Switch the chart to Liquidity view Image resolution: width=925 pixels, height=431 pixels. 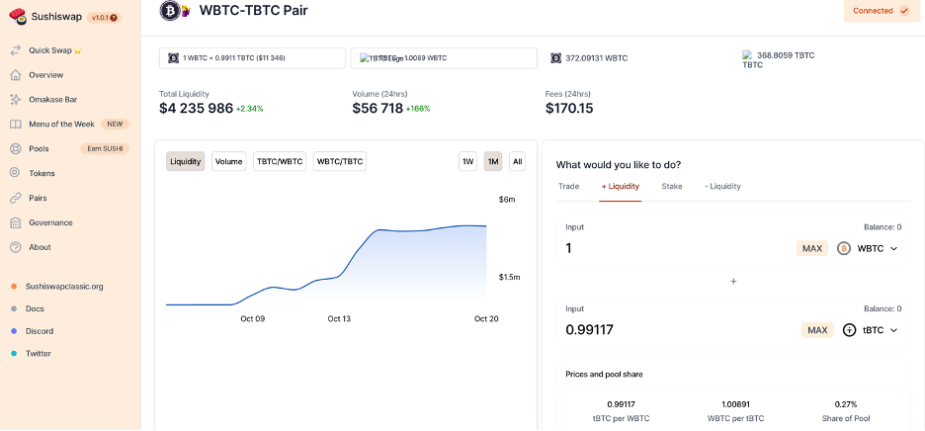[x=185, y=161]
